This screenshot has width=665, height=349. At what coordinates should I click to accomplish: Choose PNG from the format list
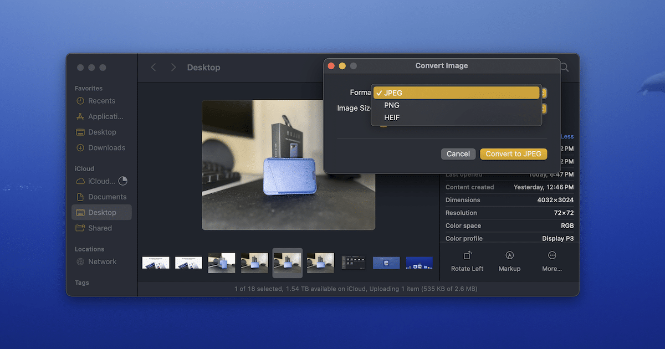[392, 105]
